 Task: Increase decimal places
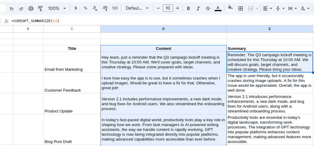105,8
